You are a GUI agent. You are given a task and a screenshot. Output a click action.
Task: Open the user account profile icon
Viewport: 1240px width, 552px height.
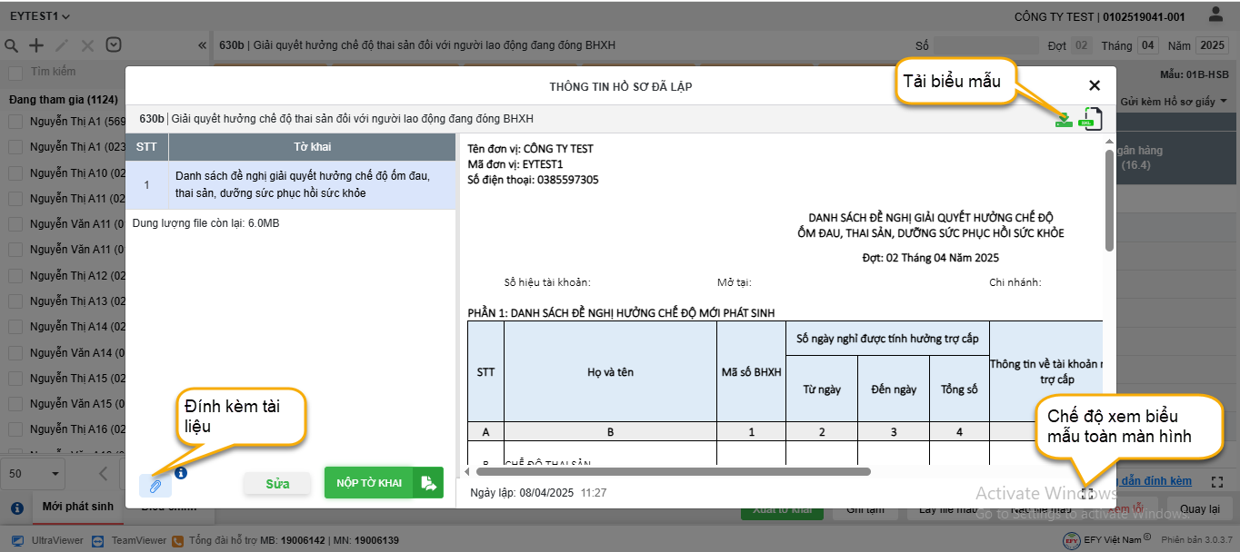coord(1215,15)
